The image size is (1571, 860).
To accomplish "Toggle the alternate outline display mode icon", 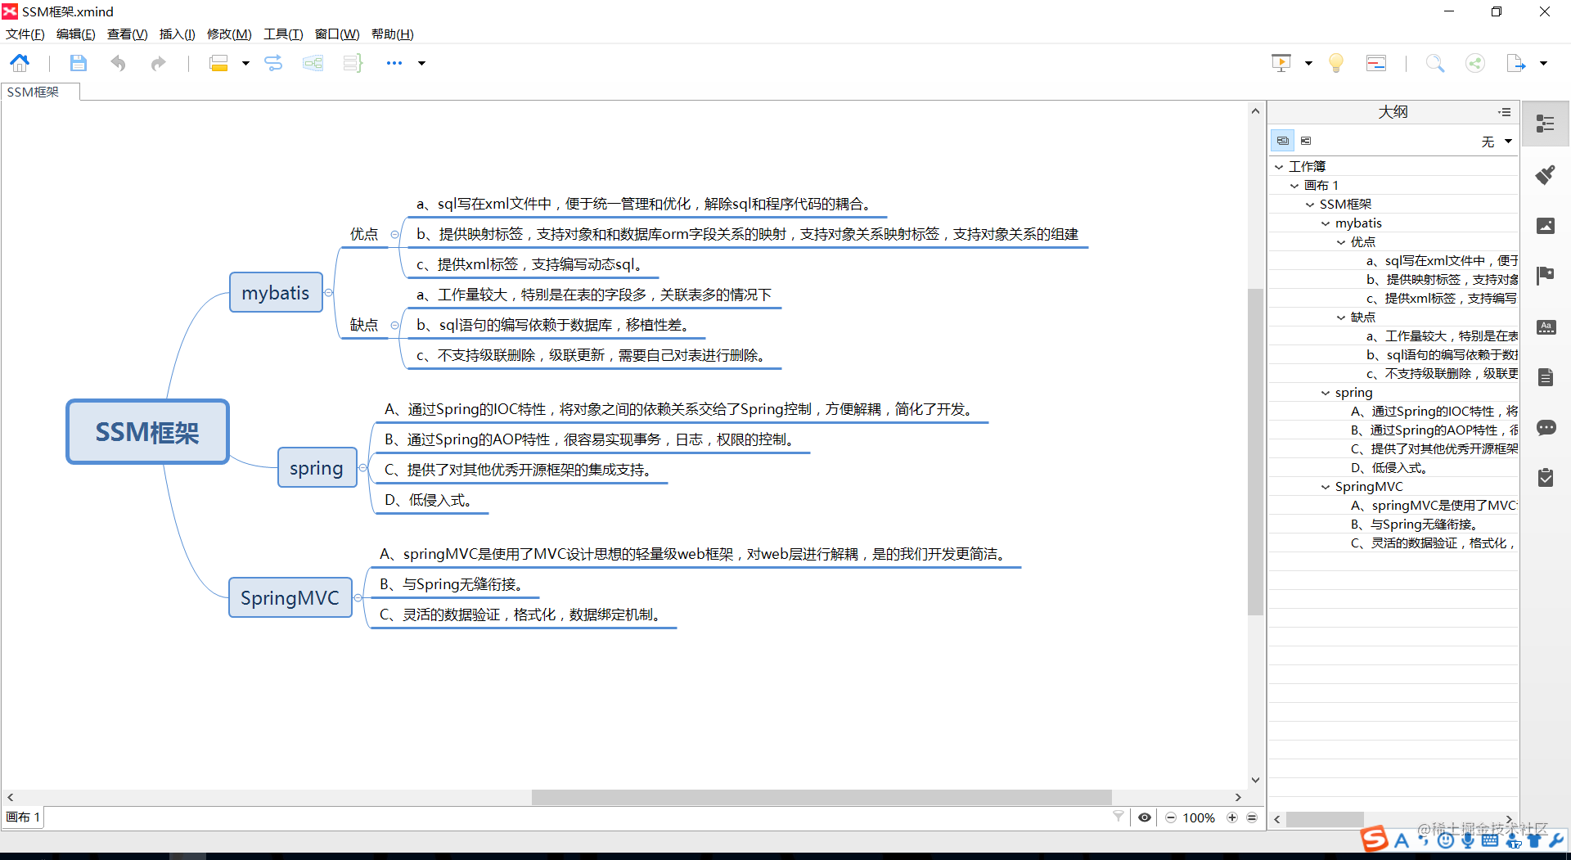I will (x=1306, y=140).
